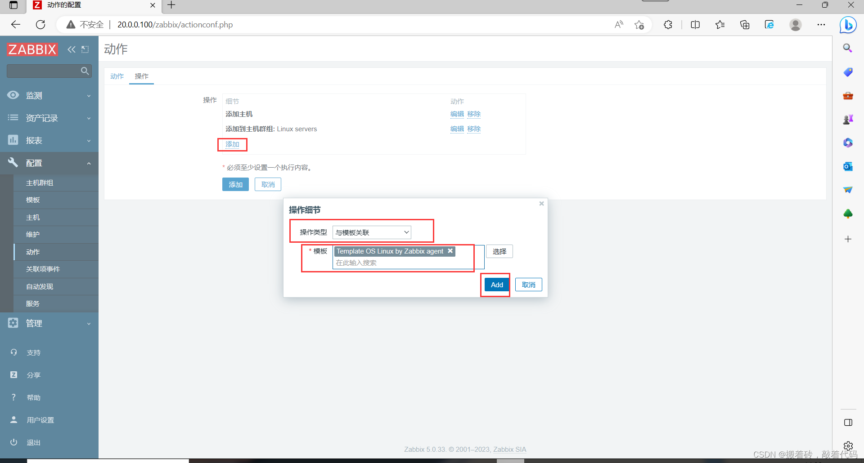Open a new browser tab
Image resolution: width=864 pixels, height=463 pixels.
pyautogui.click(x=171, y=5)
